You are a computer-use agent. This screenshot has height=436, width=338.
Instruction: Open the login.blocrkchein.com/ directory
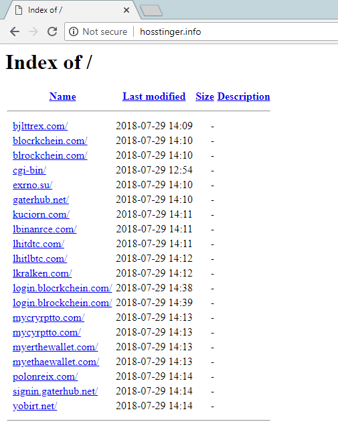click(62, 289)
